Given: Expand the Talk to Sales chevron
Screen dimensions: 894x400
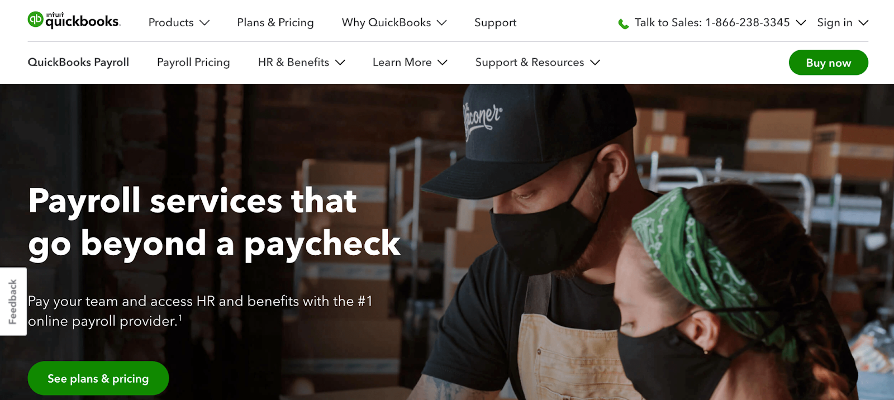Looking at the screenshot, I should click(x=801, y=23).
